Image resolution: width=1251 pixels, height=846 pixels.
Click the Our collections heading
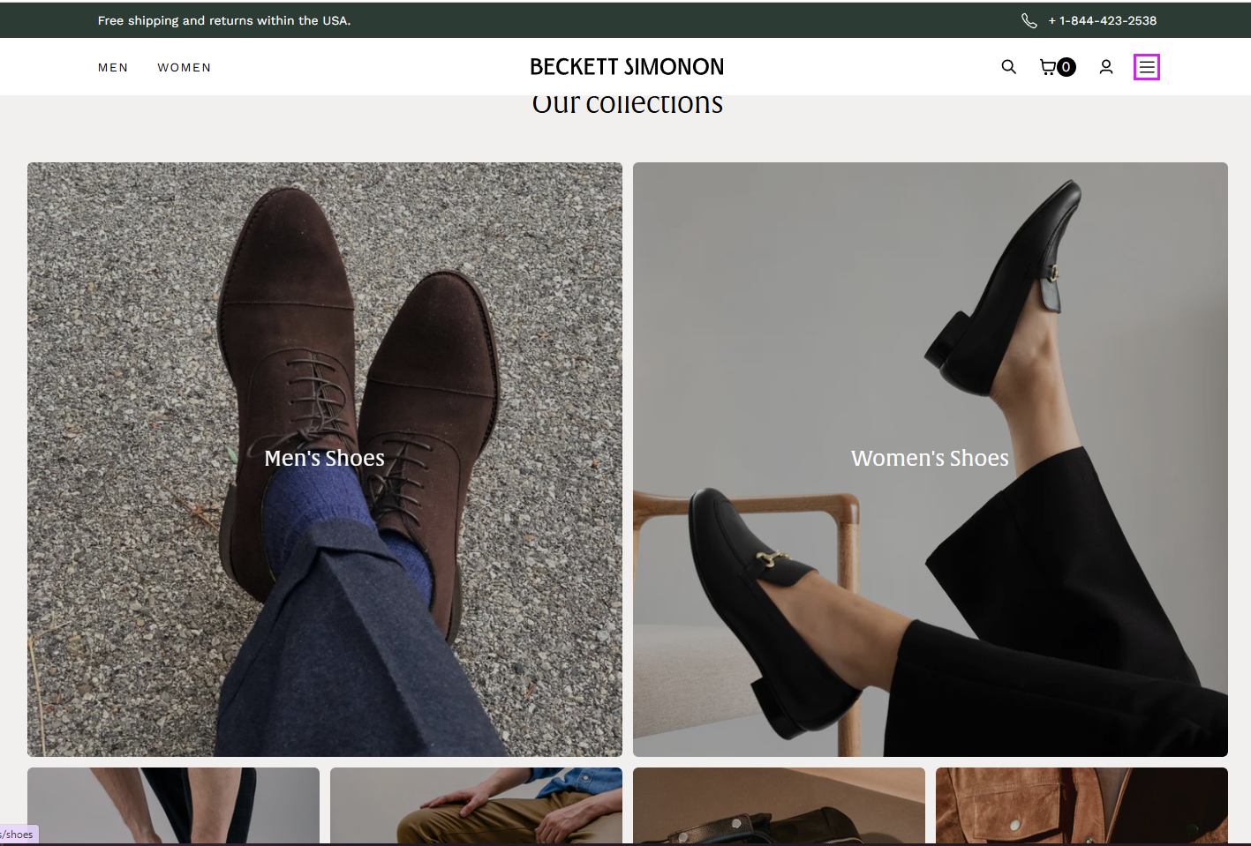(627, 106)
